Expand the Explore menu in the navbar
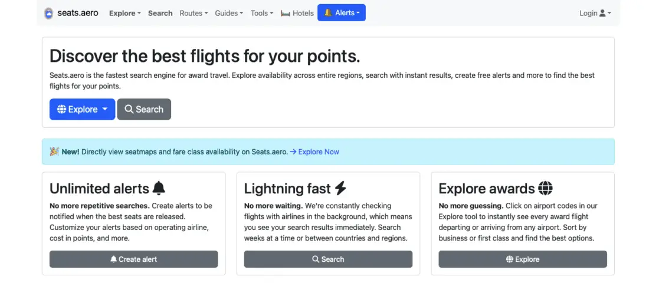 (x=124, y=13)
